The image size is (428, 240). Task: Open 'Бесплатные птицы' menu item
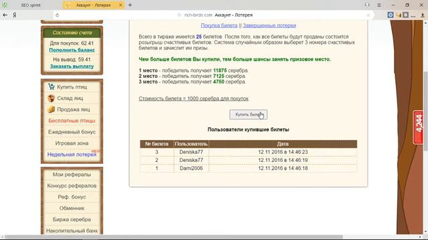(72, 121)
